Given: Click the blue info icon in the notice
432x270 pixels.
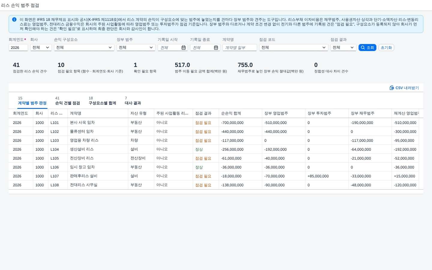Looking at the screenshot, I should pyautogui.click(x=14, y=19).
